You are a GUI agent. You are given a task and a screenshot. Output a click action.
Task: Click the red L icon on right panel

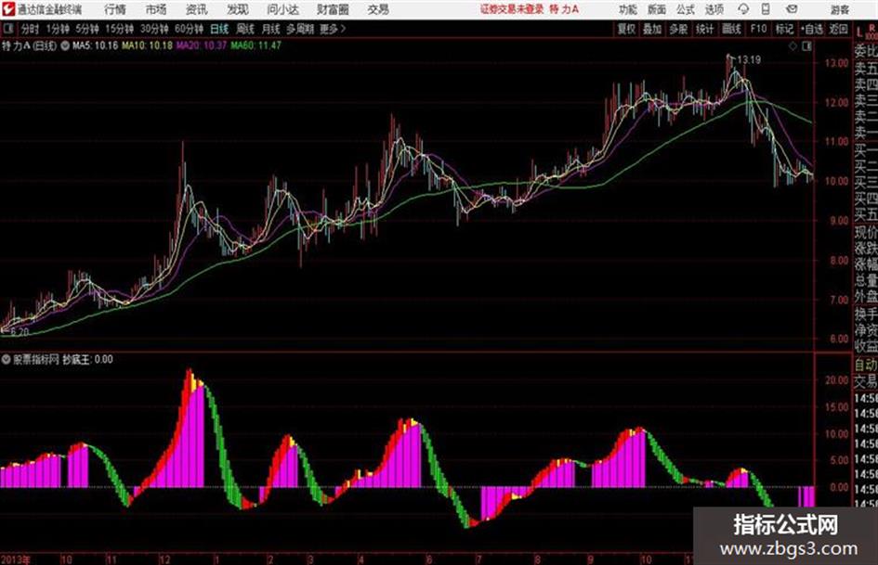859,32
